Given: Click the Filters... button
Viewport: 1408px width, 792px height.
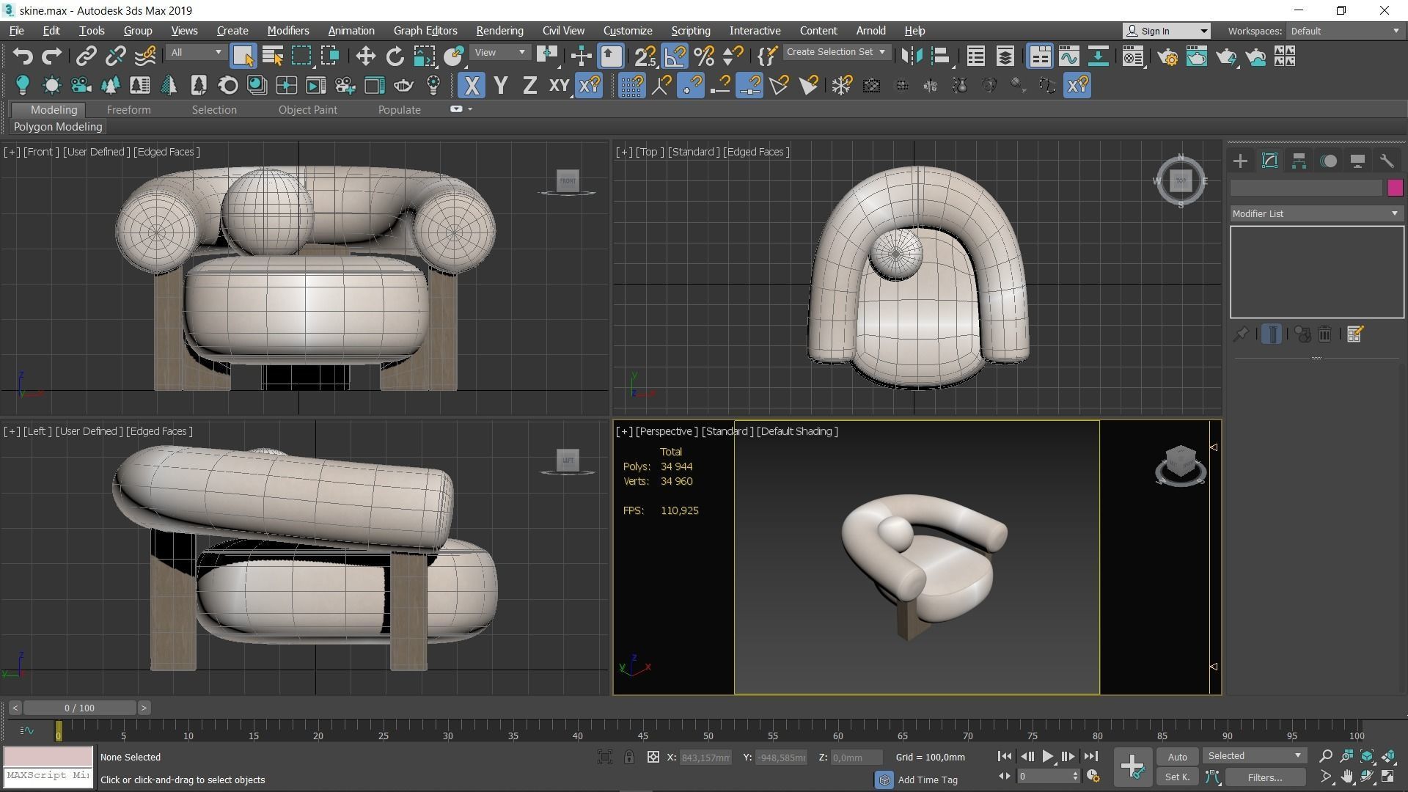Looking at the screenshot, I should (1265, 777).
